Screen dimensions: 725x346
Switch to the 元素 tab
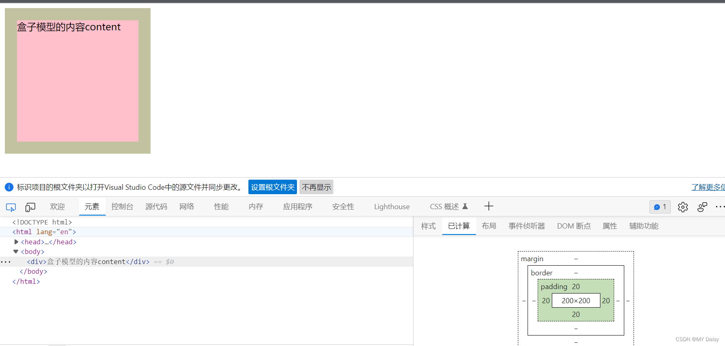[x=92, y=207]
